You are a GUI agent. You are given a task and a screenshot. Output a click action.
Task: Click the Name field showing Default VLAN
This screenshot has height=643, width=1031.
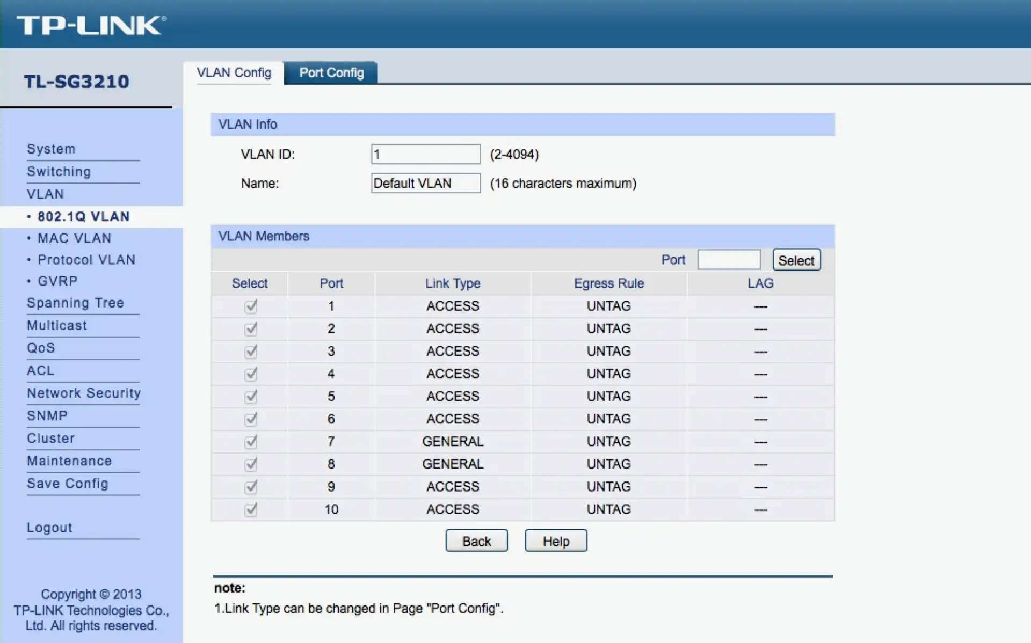(425, 184)
